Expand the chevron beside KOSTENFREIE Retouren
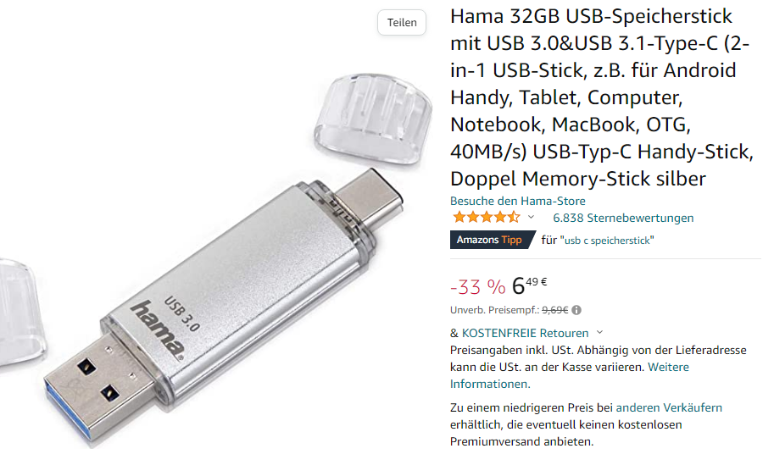This screenshot has width=774, height=454. pos(599,332)
